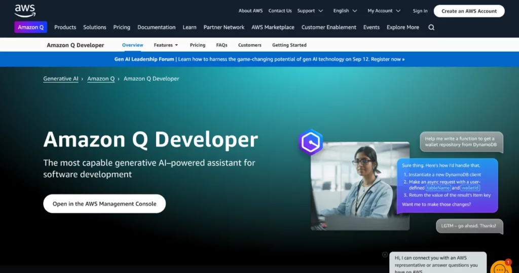
Task: Click the Amazon Q hexagon logo icon
Action: click(311, 142)
